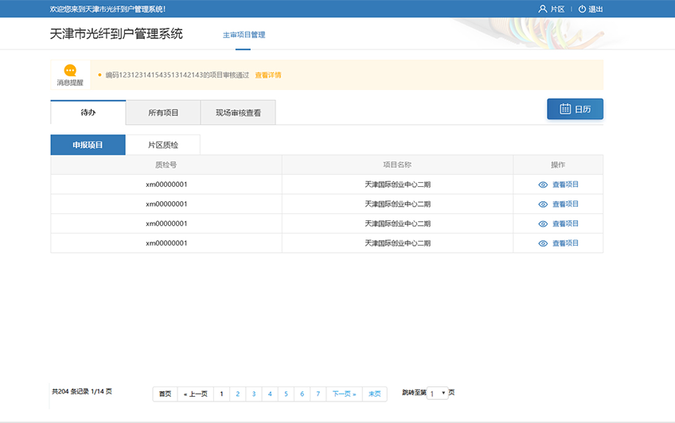Click the eye icon in the third table row
The image size is (675, 423).
coord(543,223)
